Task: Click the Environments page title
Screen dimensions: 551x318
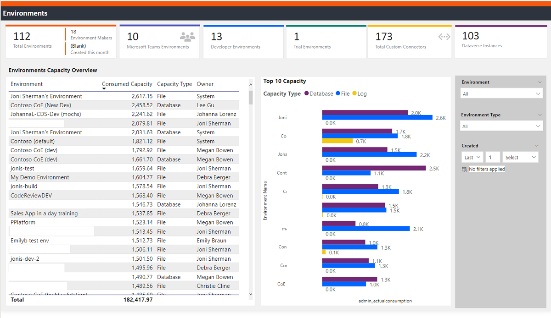Action: pyautogui.click(x=25, y=13)
